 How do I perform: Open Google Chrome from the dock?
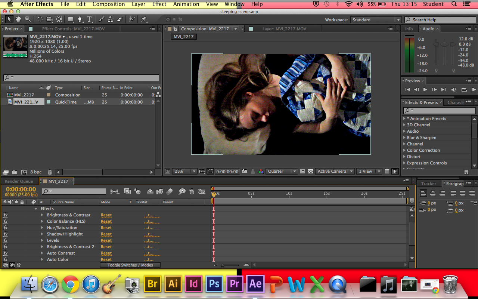(x=70, y=285)
